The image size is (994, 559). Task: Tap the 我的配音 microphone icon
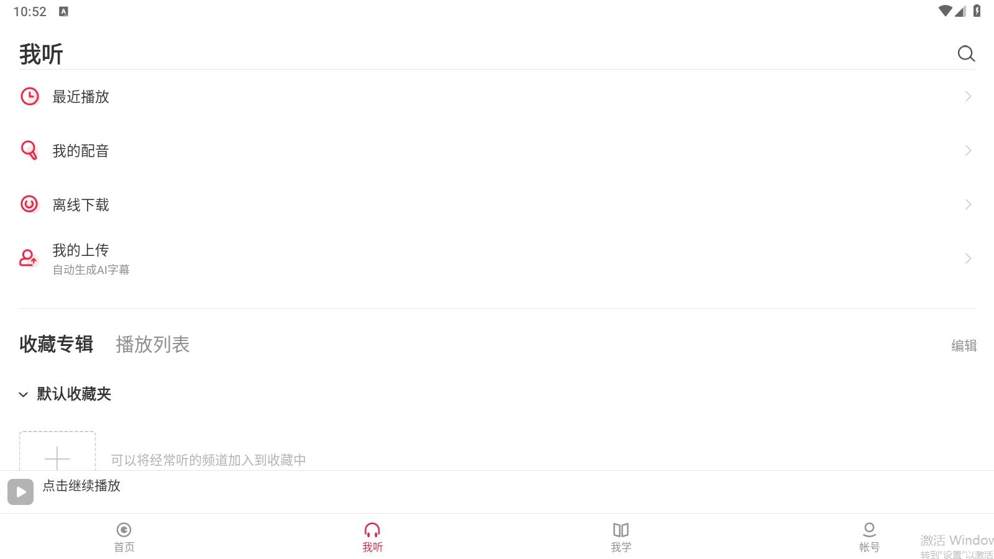pyautogui.click(x=29, y=150)
